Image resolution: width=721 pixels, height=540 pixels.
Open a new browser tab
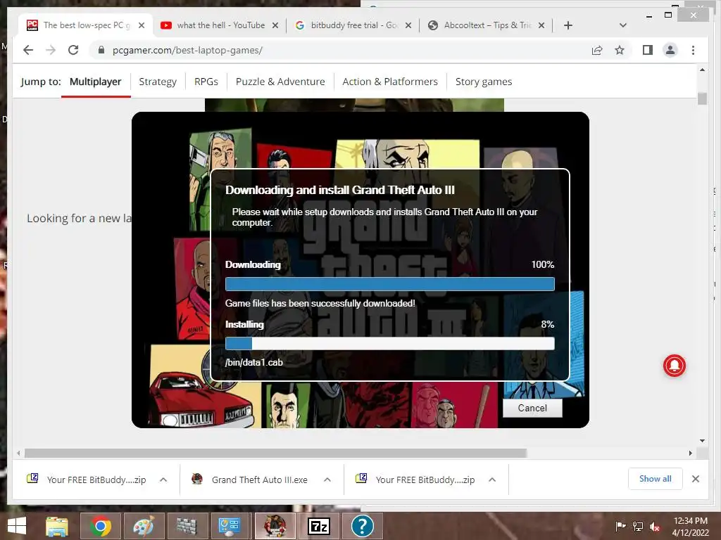[x=568, y=25]
